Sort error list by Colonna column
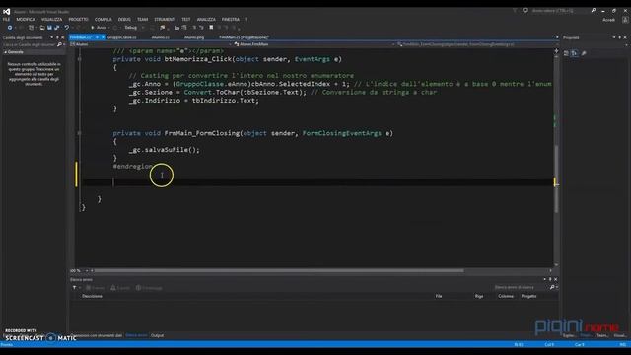The height and width of the screenshot is (355, 631). click(x=506, y=296)
